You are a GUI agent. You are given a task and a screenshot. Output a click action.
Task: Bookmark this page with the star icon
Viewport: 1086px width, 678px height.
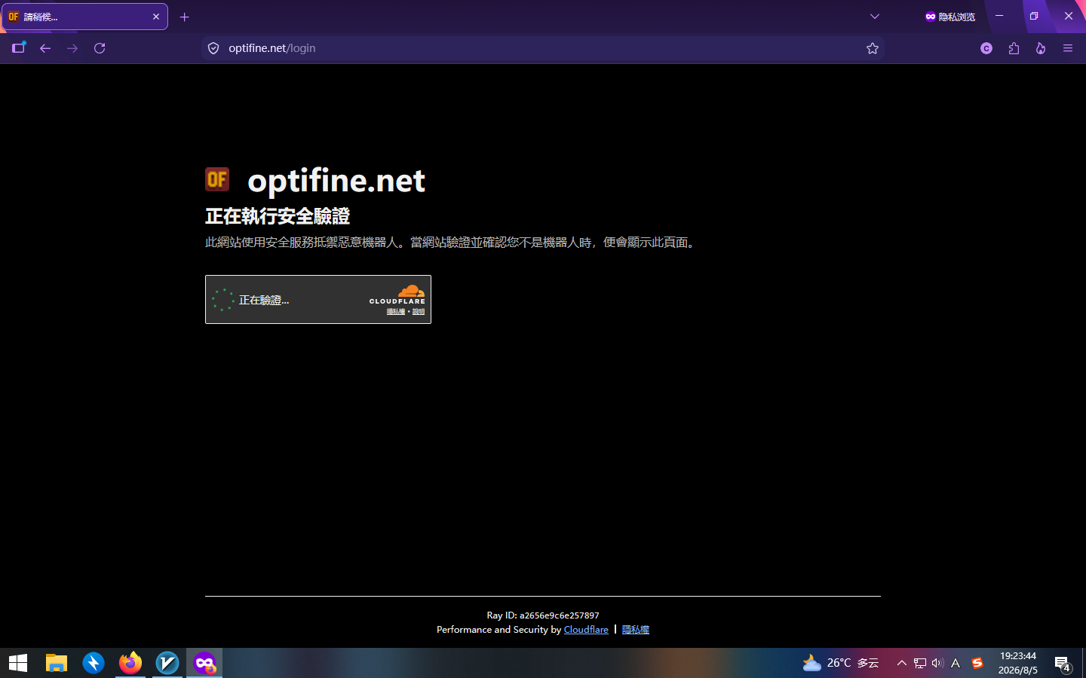pyautogui.click(x=873, y=48)
